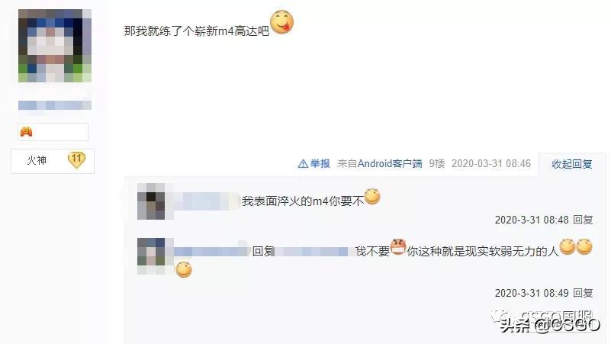Open the first reply's avatar thumbnail
Screen dimensions: 611x344
[x=151, y=201]
